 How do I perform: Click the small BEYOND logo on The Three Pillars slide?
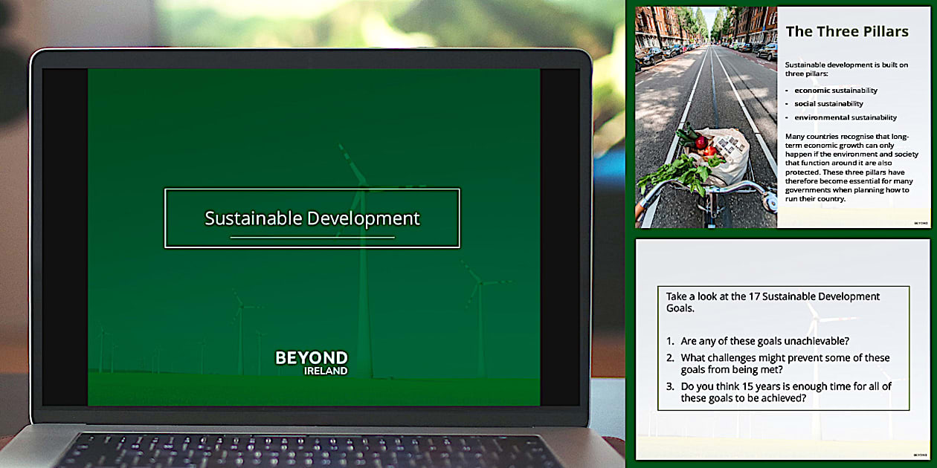point(921,222)
